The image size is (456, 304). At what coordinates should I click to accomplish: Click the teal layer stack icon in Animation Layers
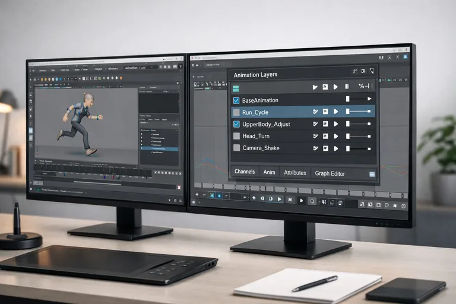click(x=237, y=87)
